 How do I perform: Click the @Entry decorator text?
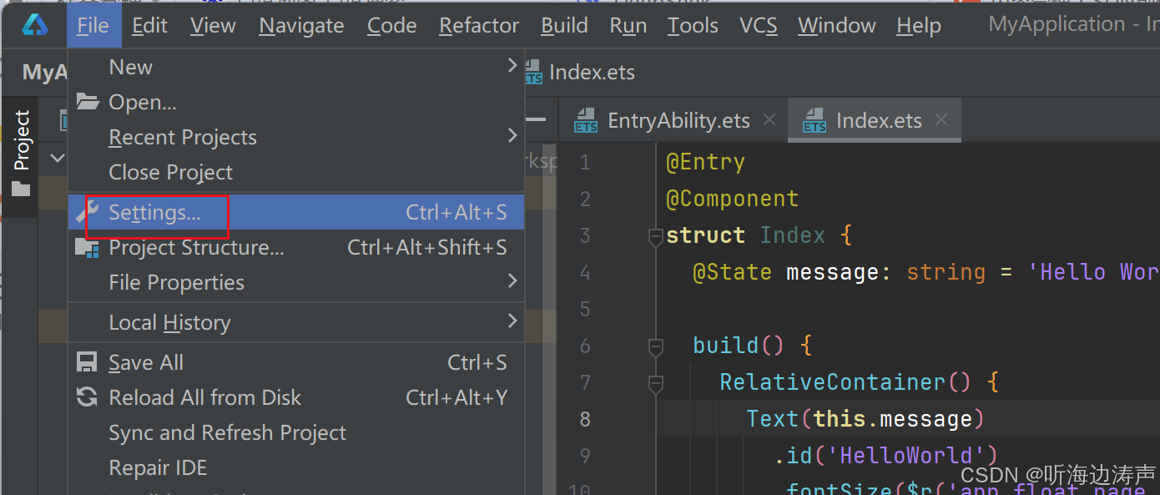pos(705,162)
